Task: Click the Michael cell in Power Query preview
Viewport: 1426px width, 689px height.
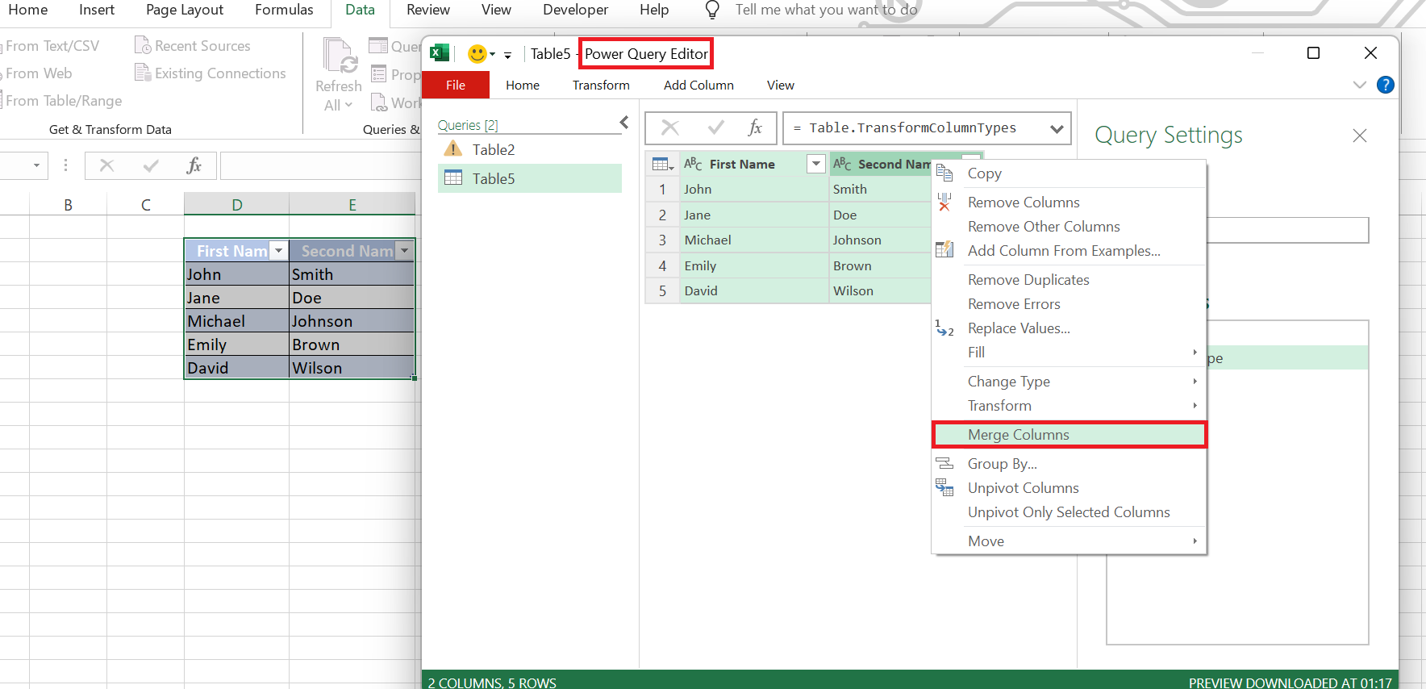Action: point(754,240)
